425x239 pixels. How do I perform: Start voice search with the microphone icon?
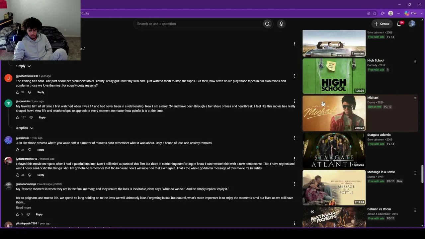click(281, 24)
